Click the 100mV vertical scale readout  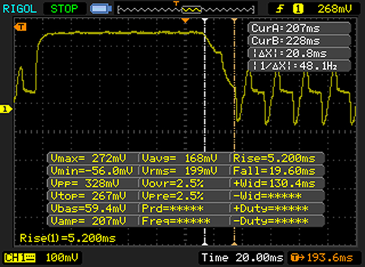click(x=61, y=258)
